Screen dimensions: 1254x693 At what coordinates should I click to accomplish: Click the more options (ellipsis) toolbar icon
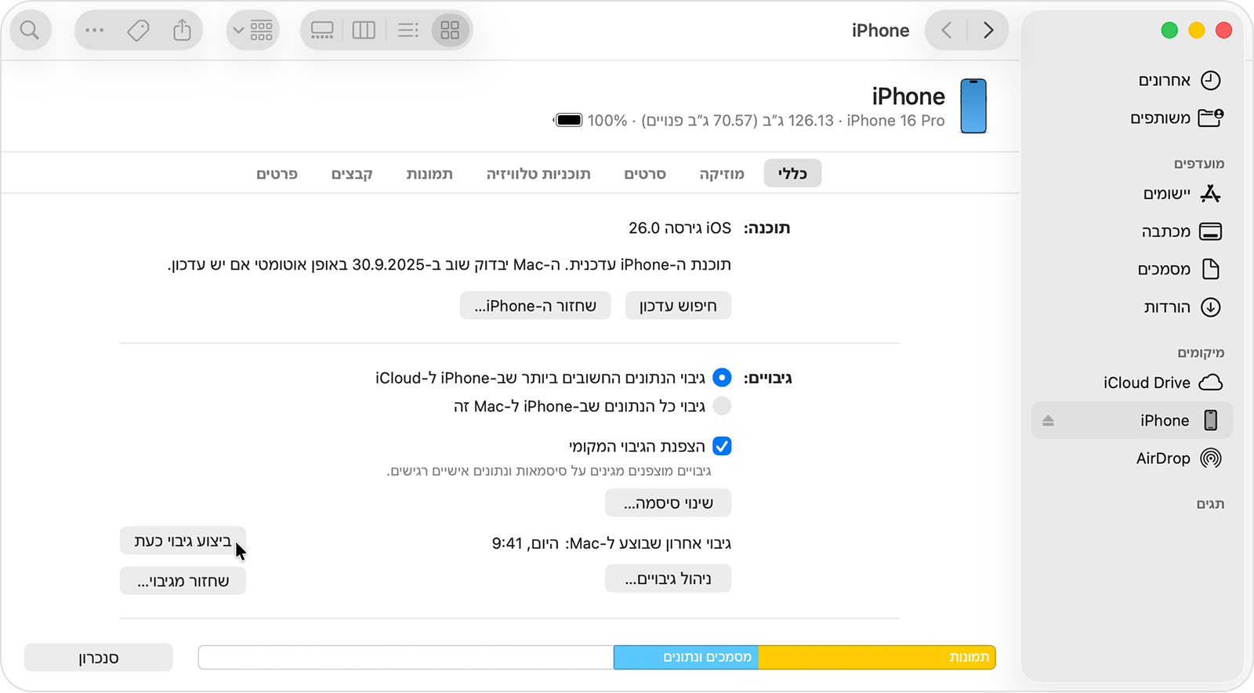[x=94, y=30]
